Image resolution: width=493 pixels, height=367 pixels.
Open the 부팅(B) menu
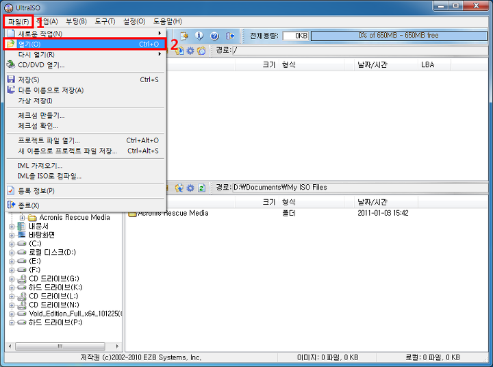(77, 21)
